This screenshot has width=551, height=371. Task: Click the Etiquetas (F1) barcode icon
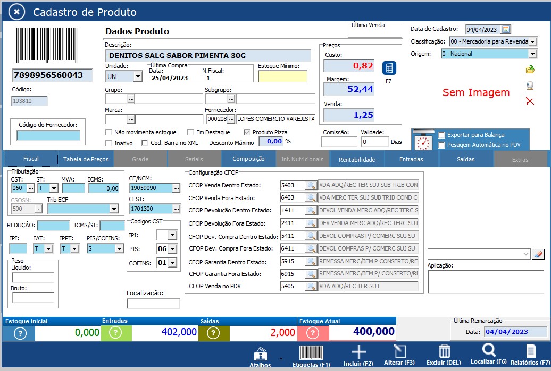[311, 352]
